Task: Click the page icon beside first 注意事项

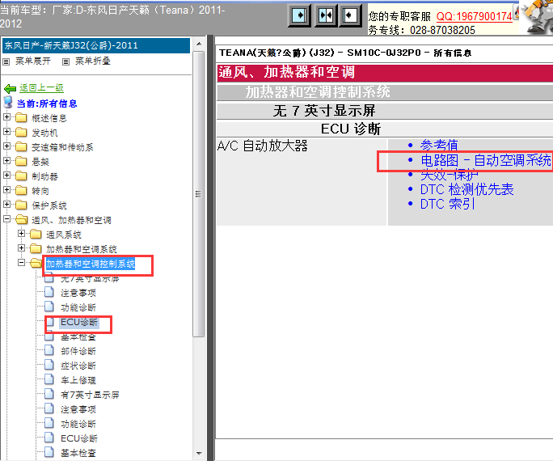Action: click(49, 293)
